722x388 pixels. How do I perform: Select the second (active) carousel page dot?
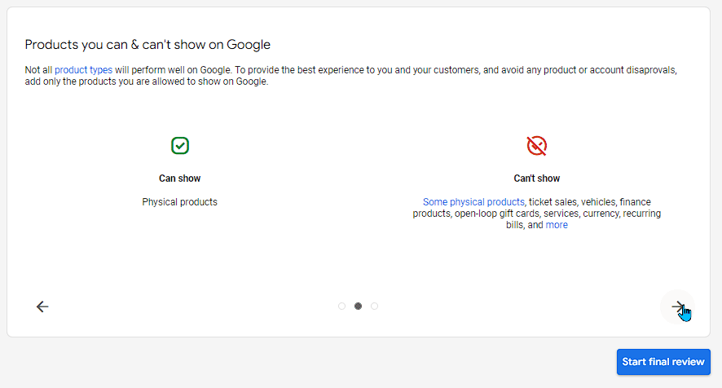(359, 306)
